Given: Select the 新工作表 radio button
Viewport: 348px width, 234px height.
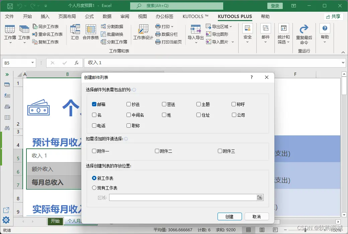Looking at the screenshot, I should click(x=94, y=178).
